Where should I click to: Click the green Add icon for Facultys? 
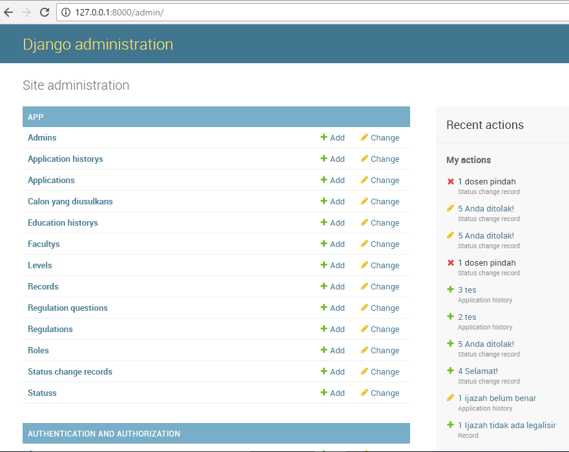323,244
